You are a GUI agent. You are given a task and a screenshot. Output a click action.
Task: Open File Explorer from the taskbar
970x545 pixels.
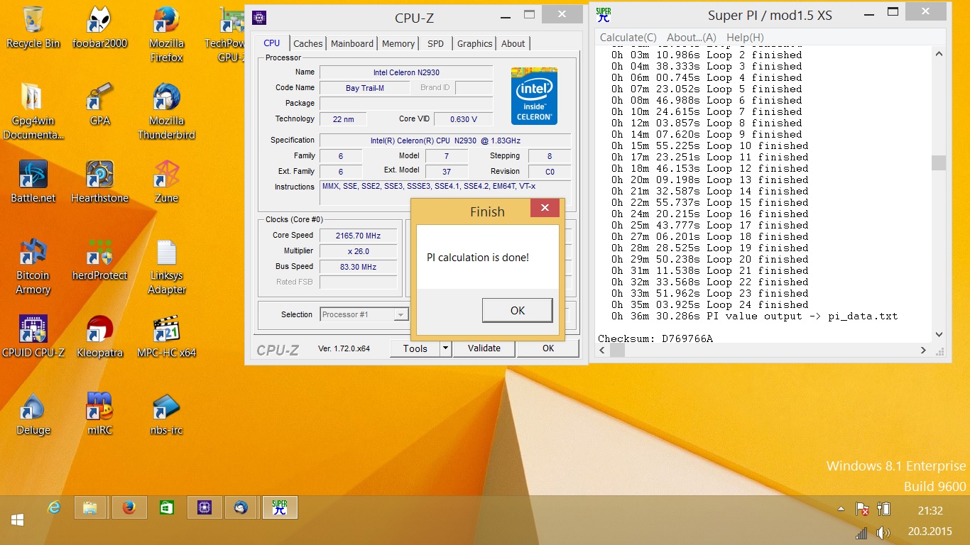[90, 507]
